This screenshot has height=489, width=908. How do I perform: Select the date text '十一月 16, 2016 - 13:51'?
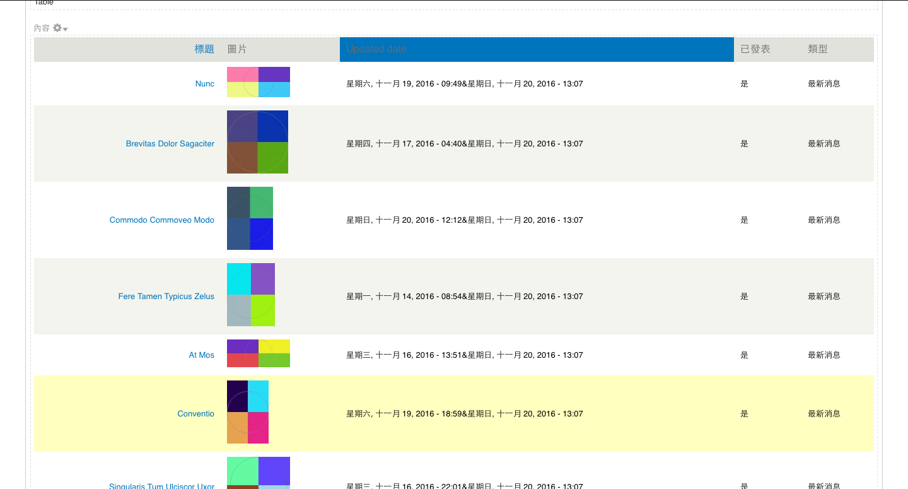click(419, 355)
